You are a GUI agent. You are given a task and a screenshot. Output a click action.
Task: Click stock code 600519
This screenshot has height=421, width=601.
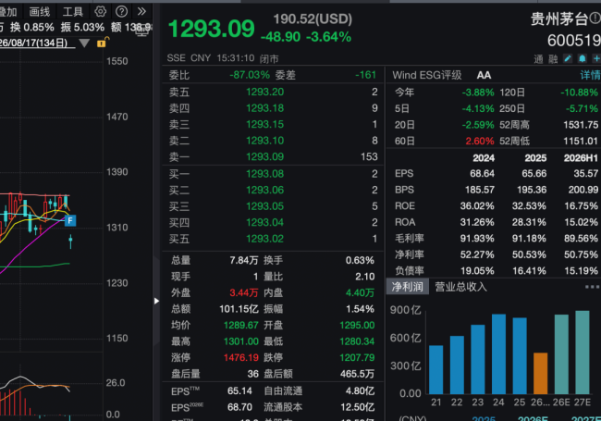[574, 41]
